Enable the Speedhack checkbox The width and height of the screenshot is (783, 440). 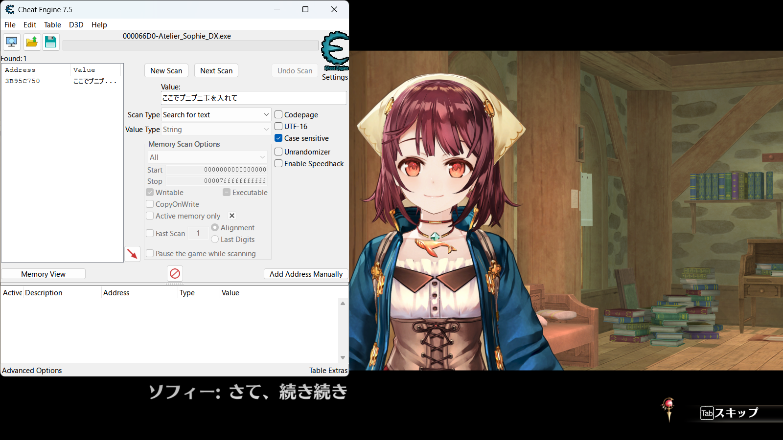[278, 164]
